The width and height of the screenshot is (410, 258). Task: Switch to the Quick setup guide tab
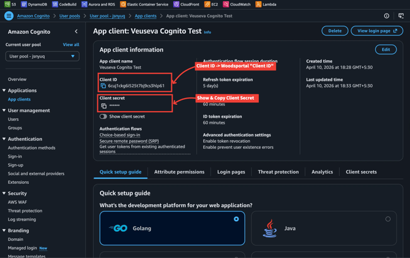[x=121, y=172]
